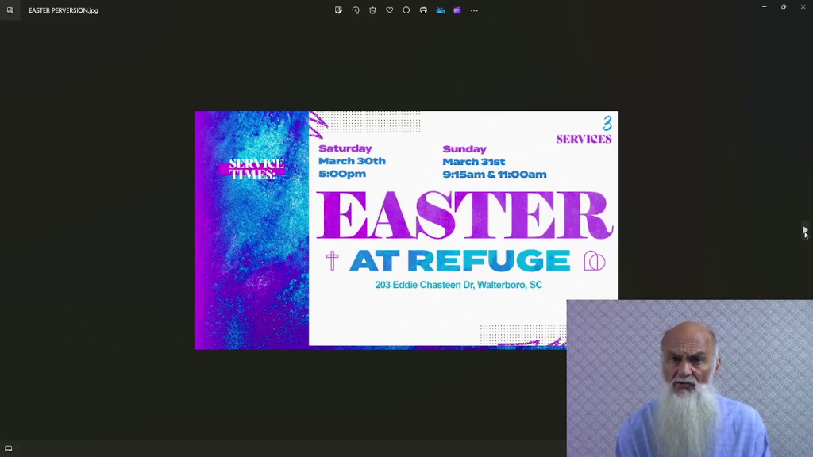Image resolution: width=813 pixels, height=457 pixels.
Task: Click the Photos app icon
Action: pos(10,10)
